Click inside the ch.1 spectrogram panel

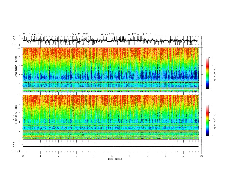(111, 70)
